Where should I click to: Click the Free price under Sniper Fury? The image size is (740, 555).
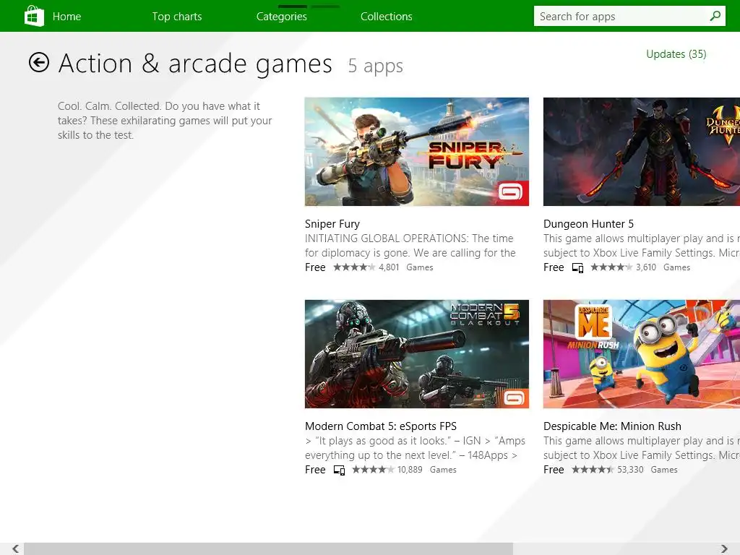(315, 267)
